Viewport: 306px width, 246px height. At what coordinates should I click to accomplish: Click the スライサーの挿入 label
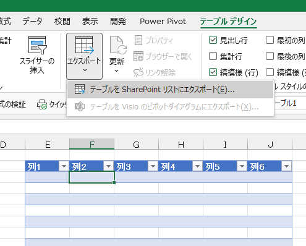coord(37,66)
